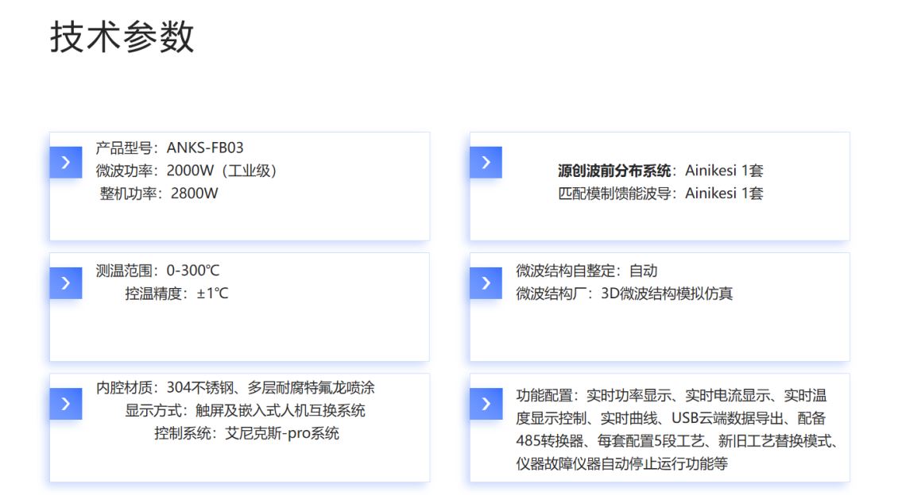The width and height of the screenshot is (898, 503).
Task: Click the arrow icon beside 源创波前分布系统 card
Action: pos(486,163)
